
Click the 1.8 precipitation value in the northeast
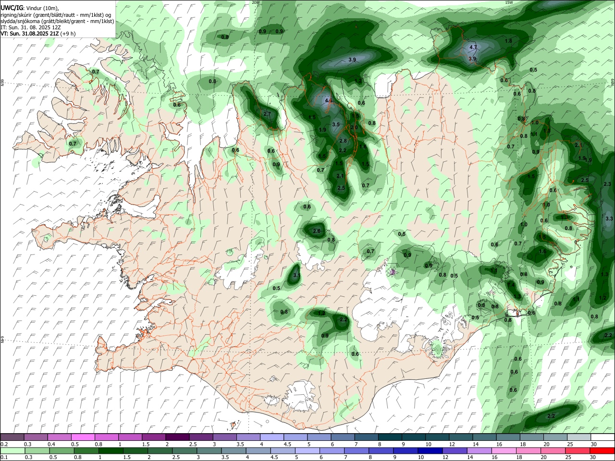coord(508,41)
